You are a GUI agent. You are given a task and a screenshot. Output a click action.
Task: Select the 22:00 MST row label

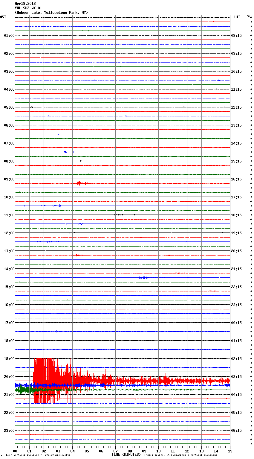[x=9, y=413]
